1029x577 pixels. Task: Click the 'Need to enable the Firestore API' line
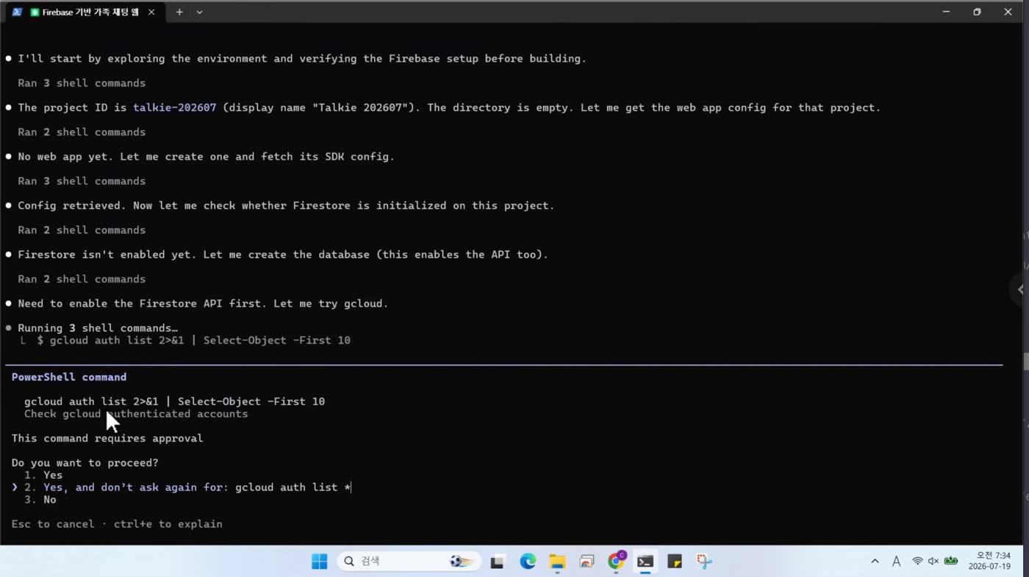203,304
